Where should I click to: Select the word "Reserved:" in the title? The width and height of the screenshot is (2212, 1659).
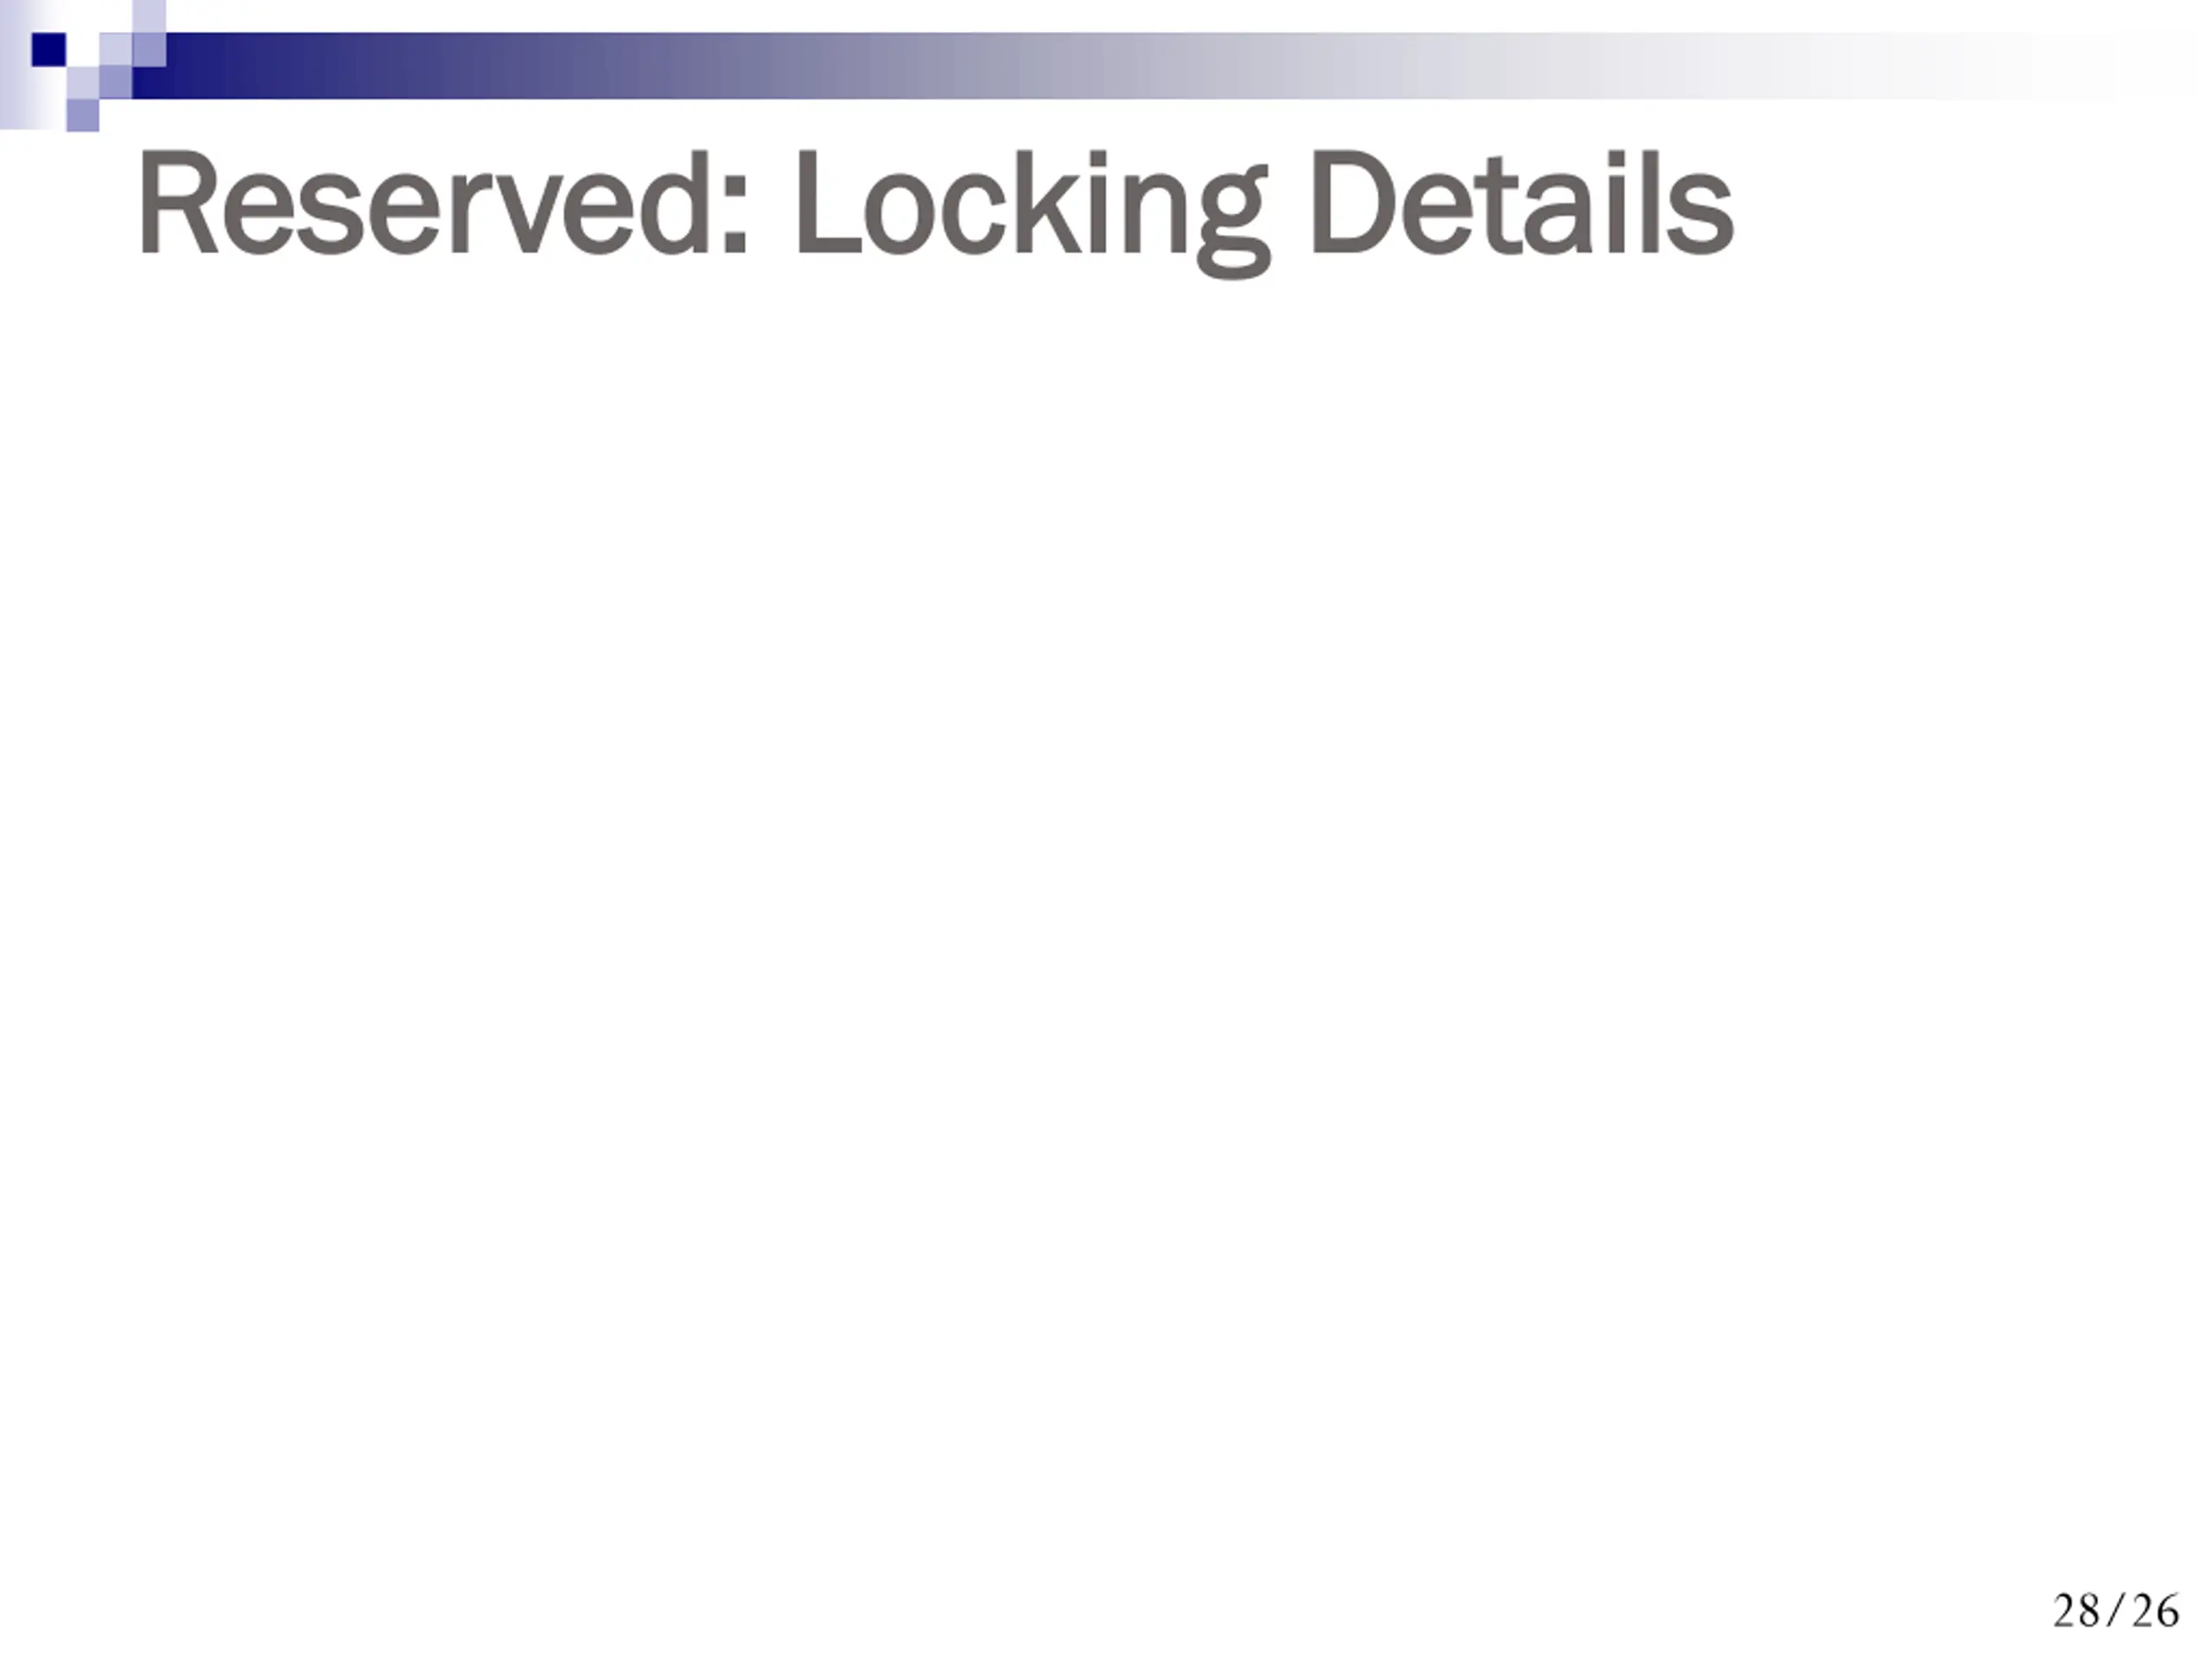443,202
